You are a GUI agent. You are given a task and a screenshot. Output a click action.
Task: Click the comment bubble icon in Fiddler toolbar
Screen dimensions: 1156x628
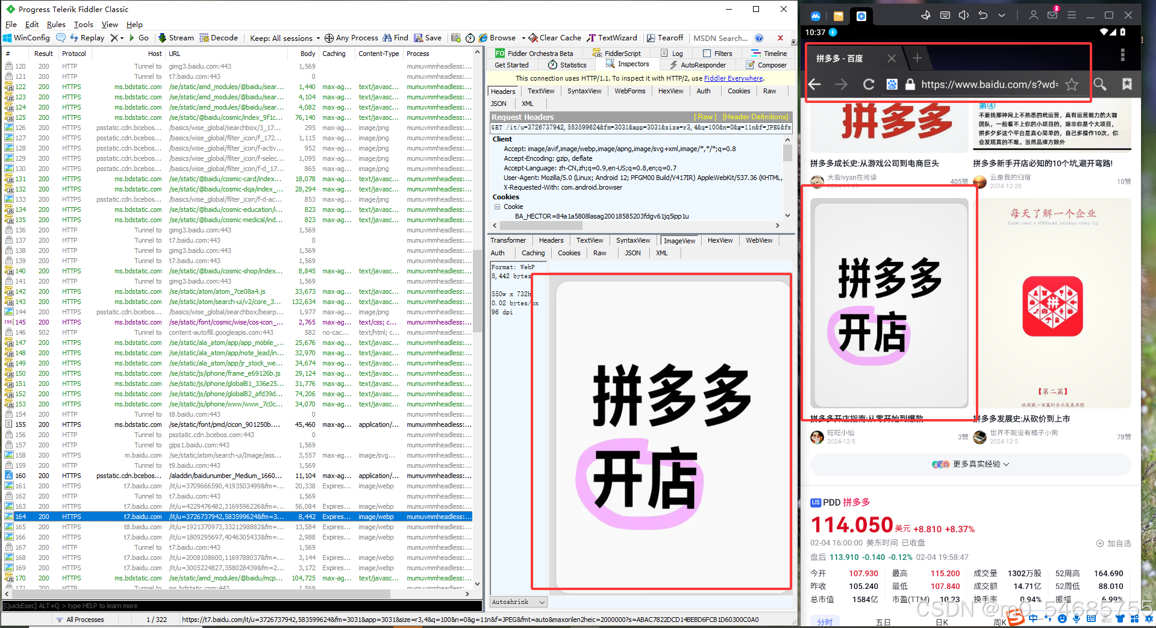61,37
